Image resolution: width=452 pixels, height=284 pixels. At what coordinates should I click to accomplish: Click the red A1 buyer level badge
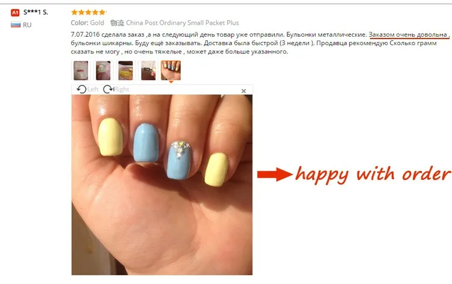[x=15, y=13]
